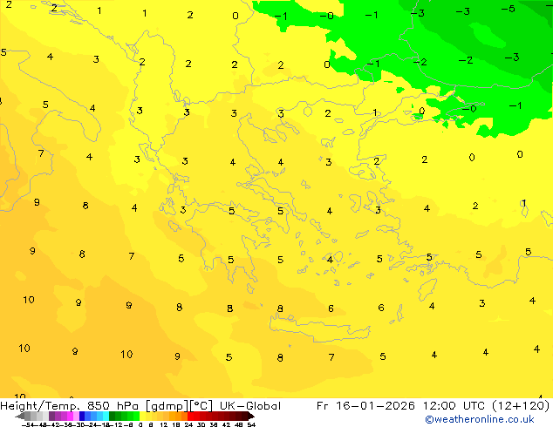Click the grey left arrow of color scale
The width and height of the screenshot is (553, 427).
19,416
